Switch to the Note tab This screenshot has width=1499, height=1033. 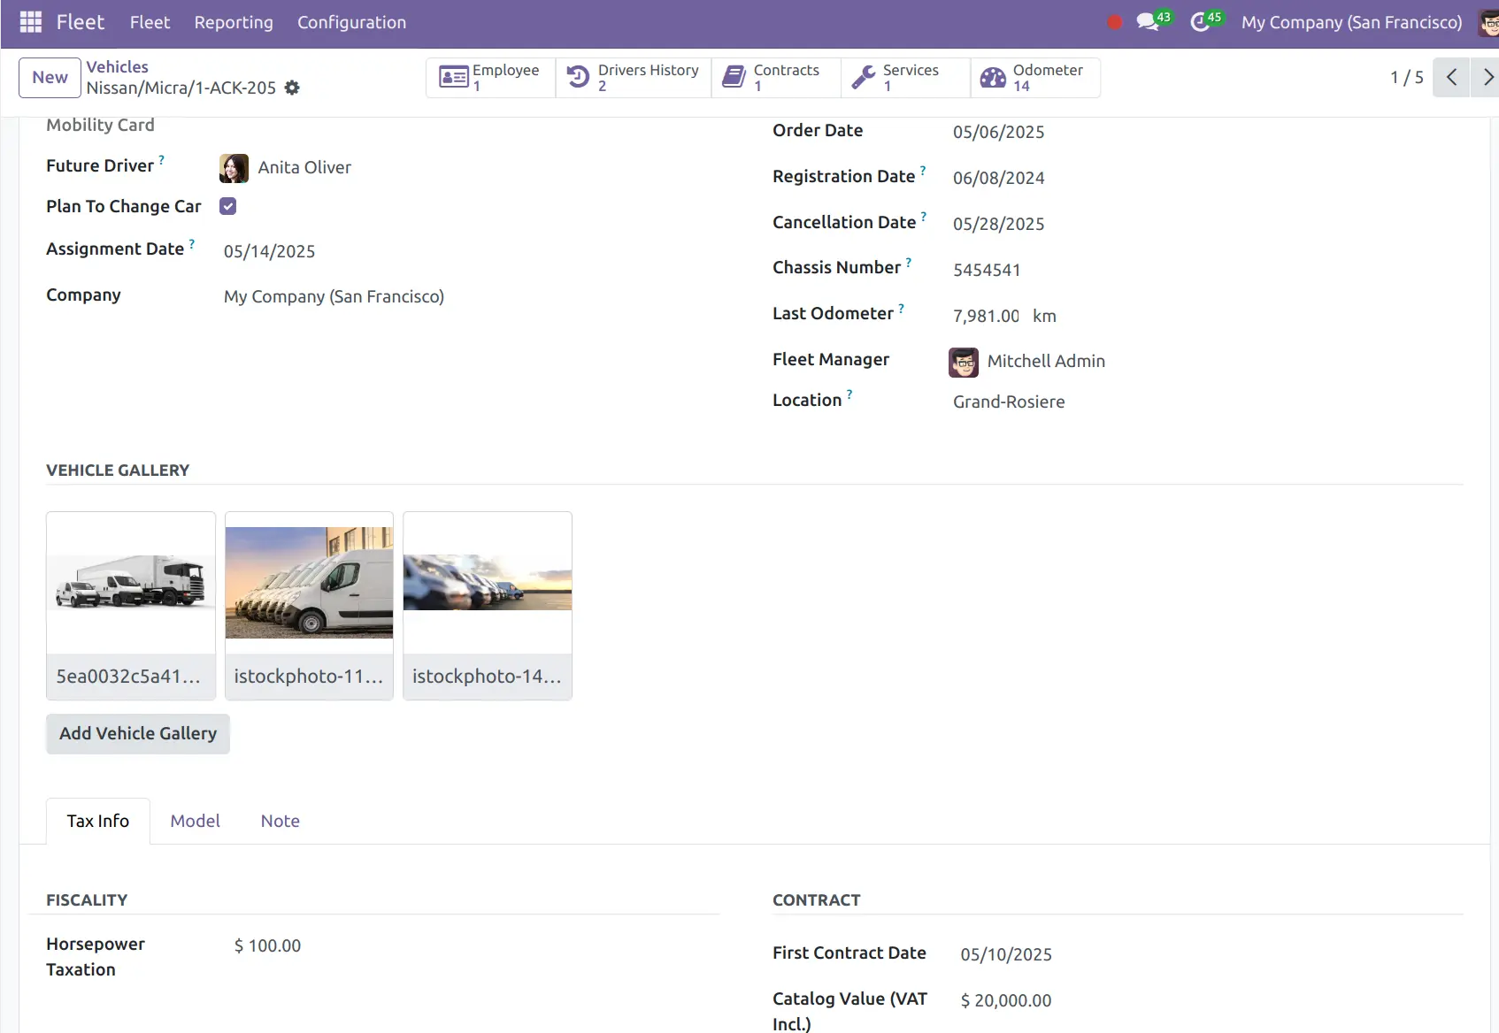[280, 822]
